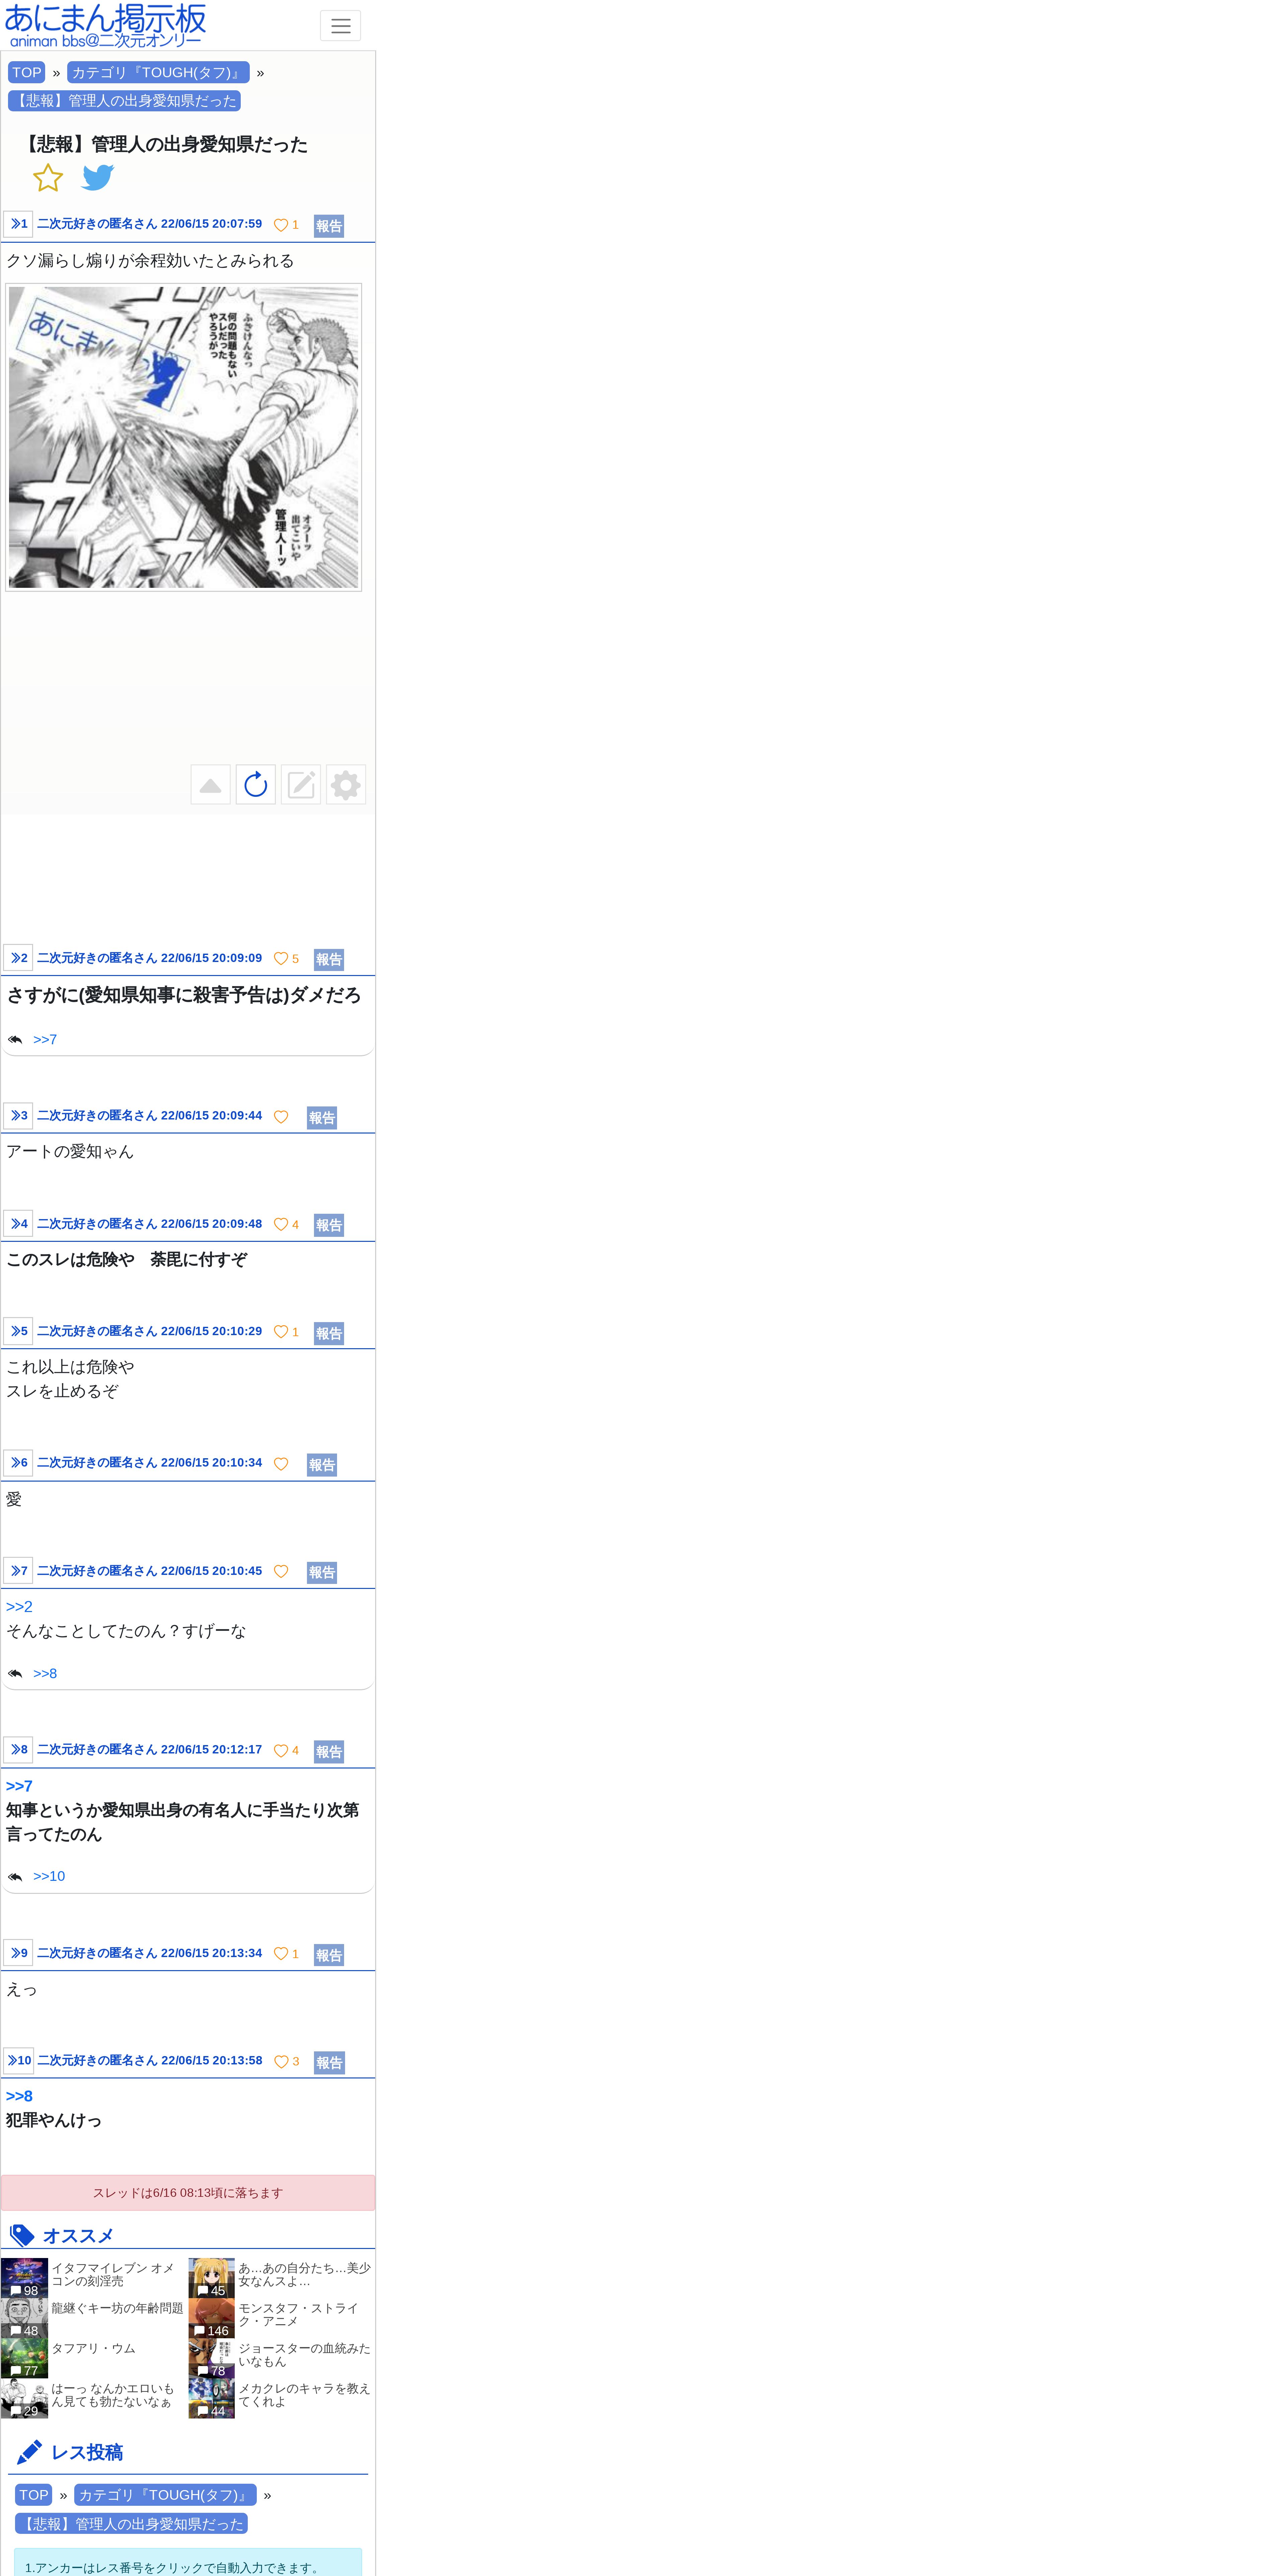Like post 8 with the heart icon

(x=281, y=1751)
